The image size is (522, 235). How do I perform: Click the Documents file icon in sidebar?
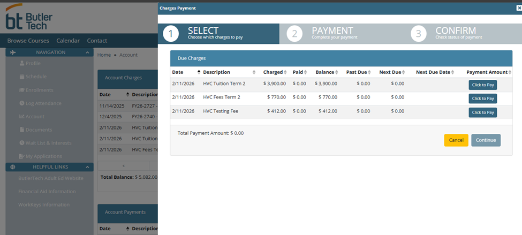(x=22, y=130)
